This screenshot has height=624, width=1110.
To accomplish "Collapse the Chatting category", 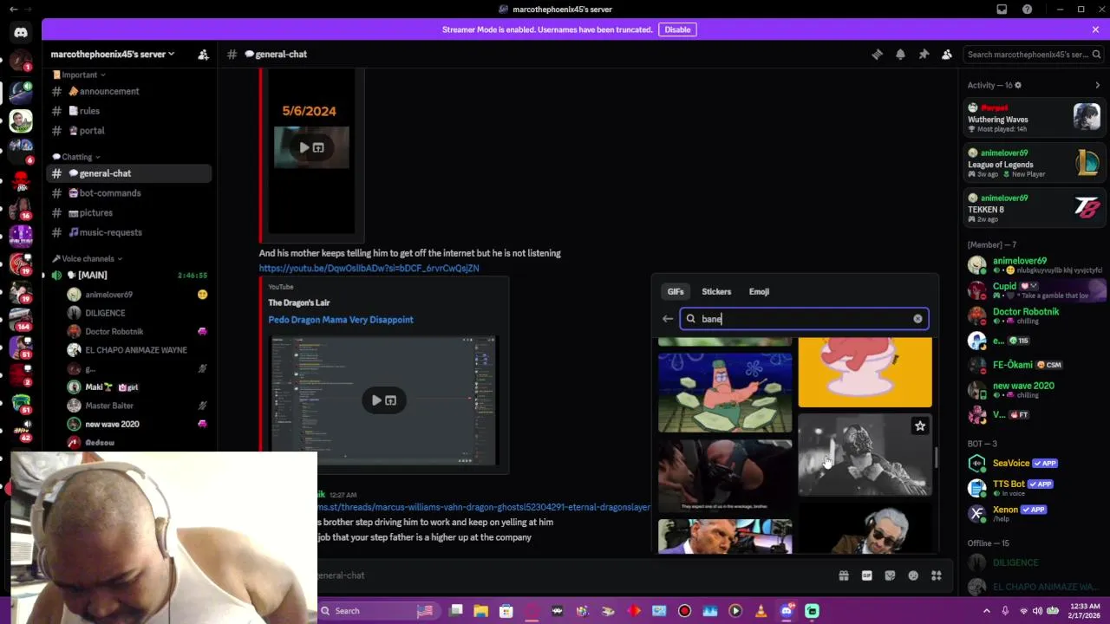I will tap(76, 157).
